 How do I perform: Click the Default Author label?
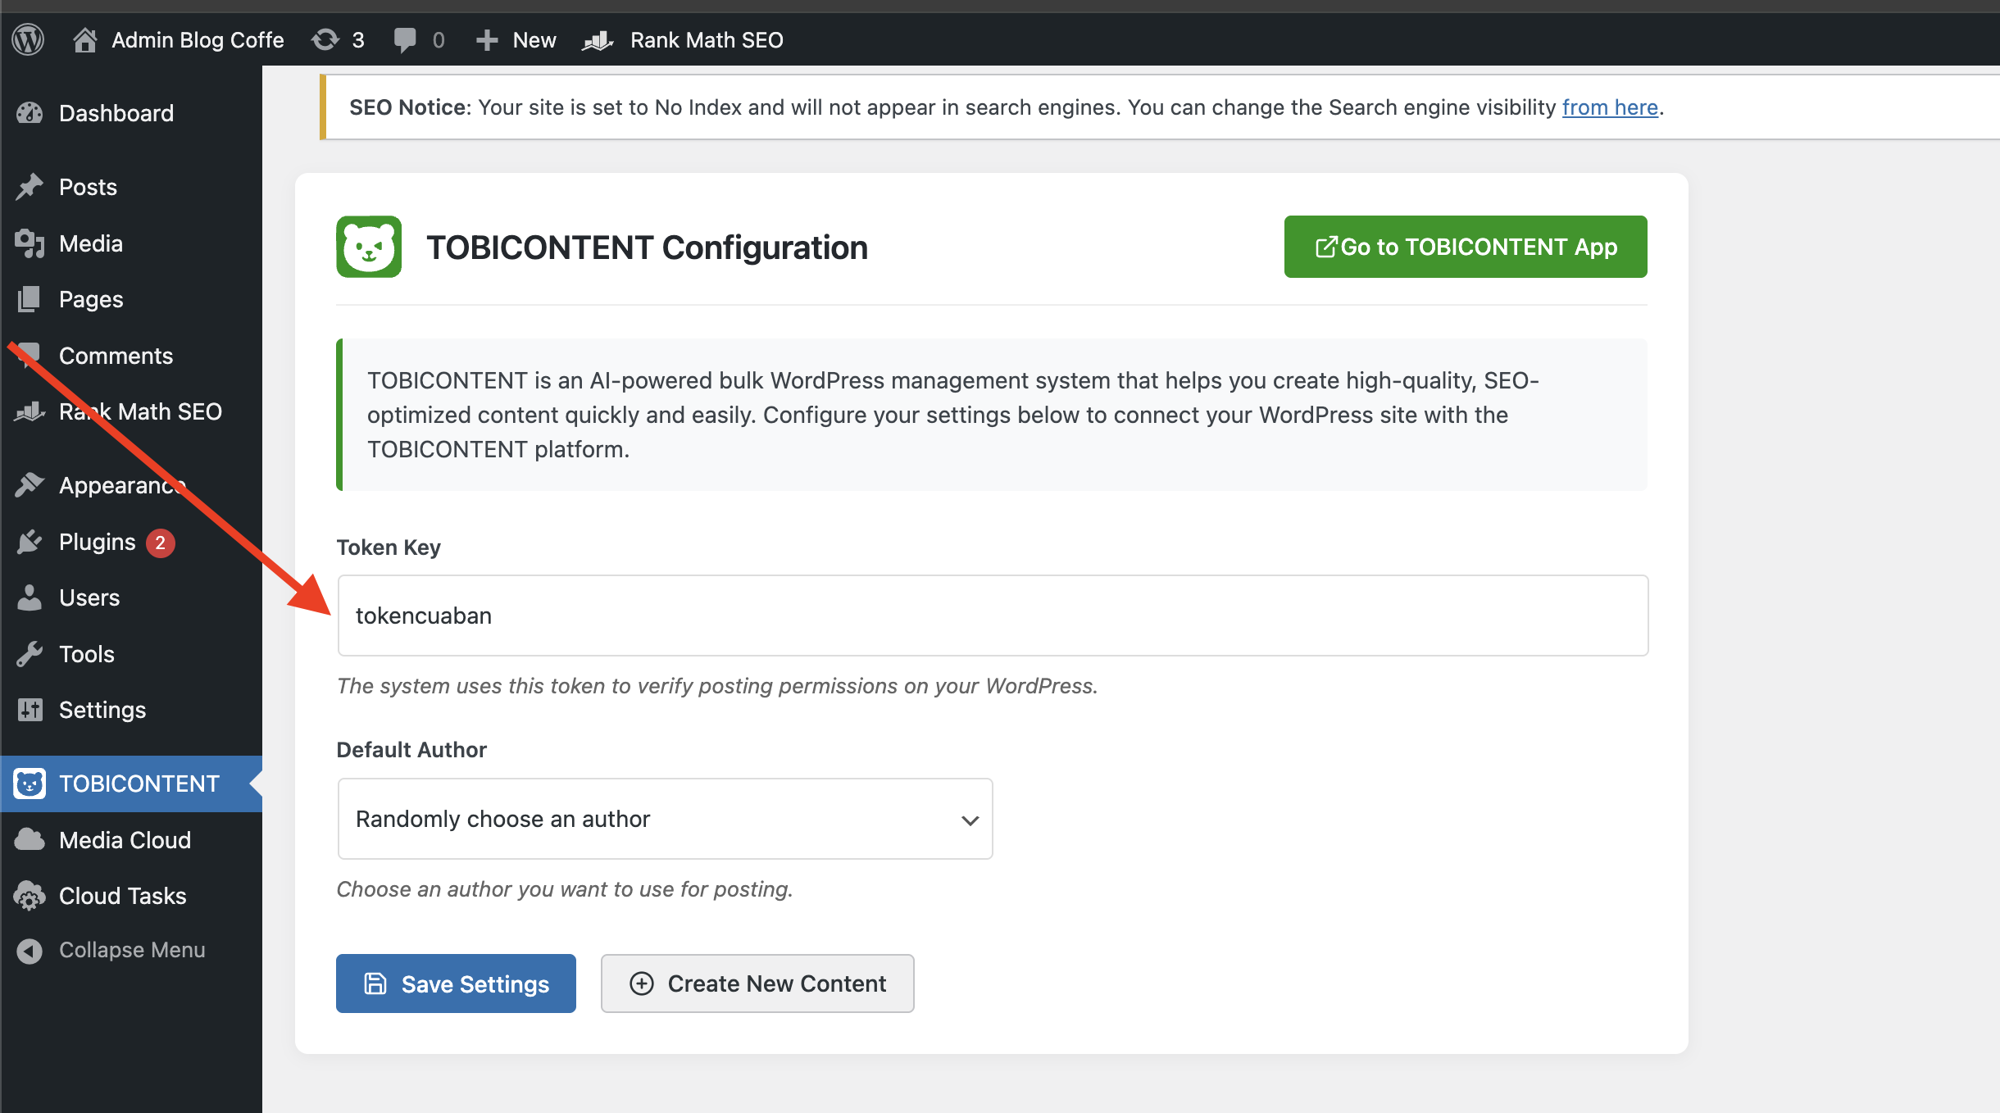(x=411, y=750)
